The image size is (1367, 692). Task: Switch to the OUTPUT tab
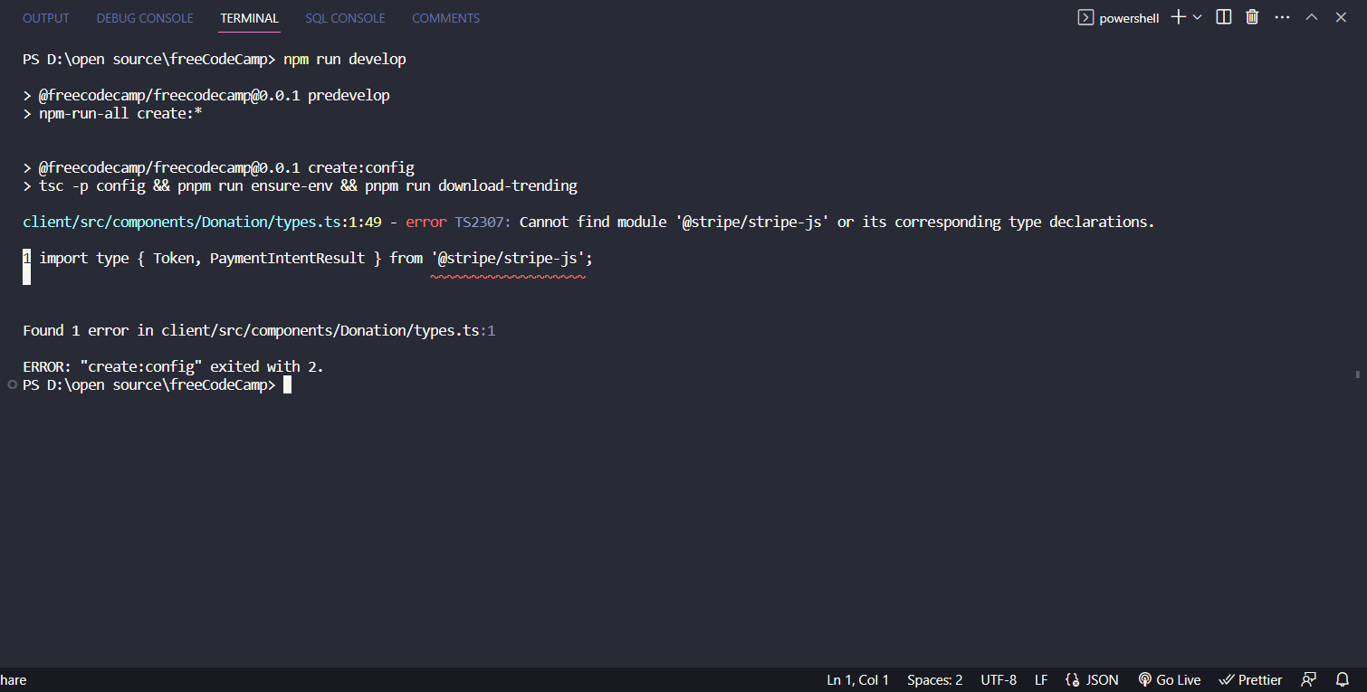[x=45, y=17]
